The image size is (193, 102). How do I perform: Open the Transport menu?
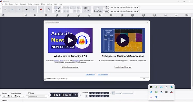coord(23,4)
